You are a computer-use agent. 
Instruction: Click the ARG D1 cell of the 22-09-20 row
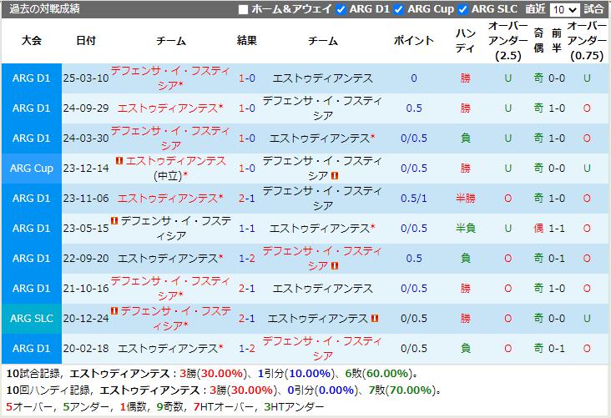point(32,259)
